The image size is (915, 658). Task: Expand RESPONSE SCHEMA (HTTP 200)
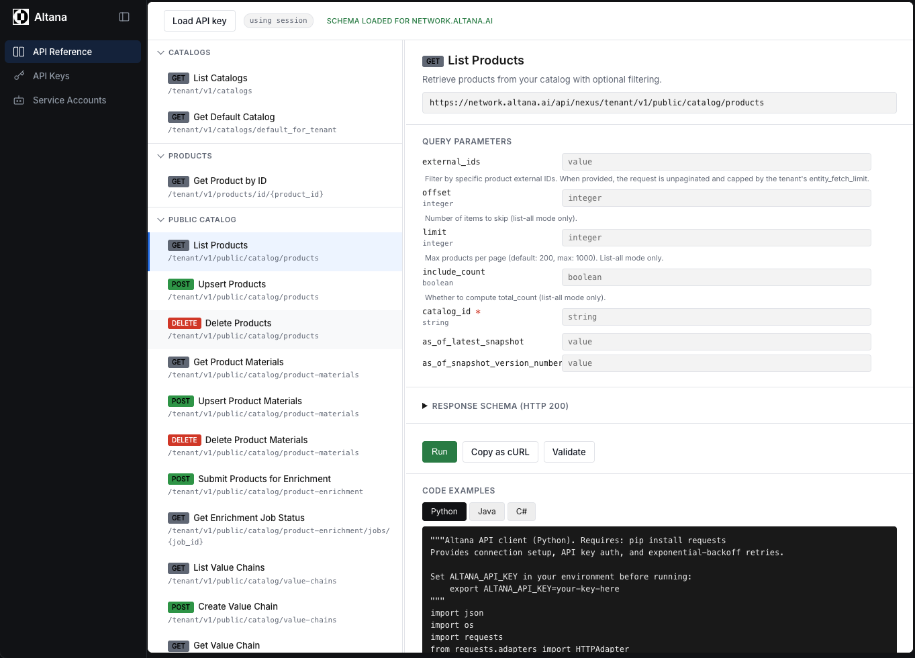[495, 406]
